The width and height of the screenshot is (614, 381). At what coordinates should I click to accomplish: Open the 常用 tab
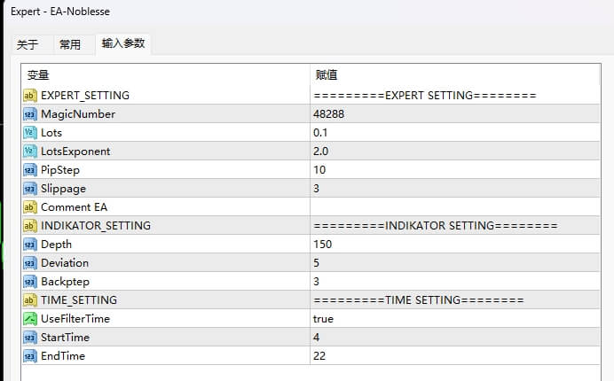click(70, 44)
